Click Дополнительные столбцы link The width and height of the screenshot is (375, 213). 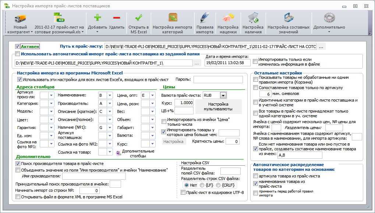138,154
